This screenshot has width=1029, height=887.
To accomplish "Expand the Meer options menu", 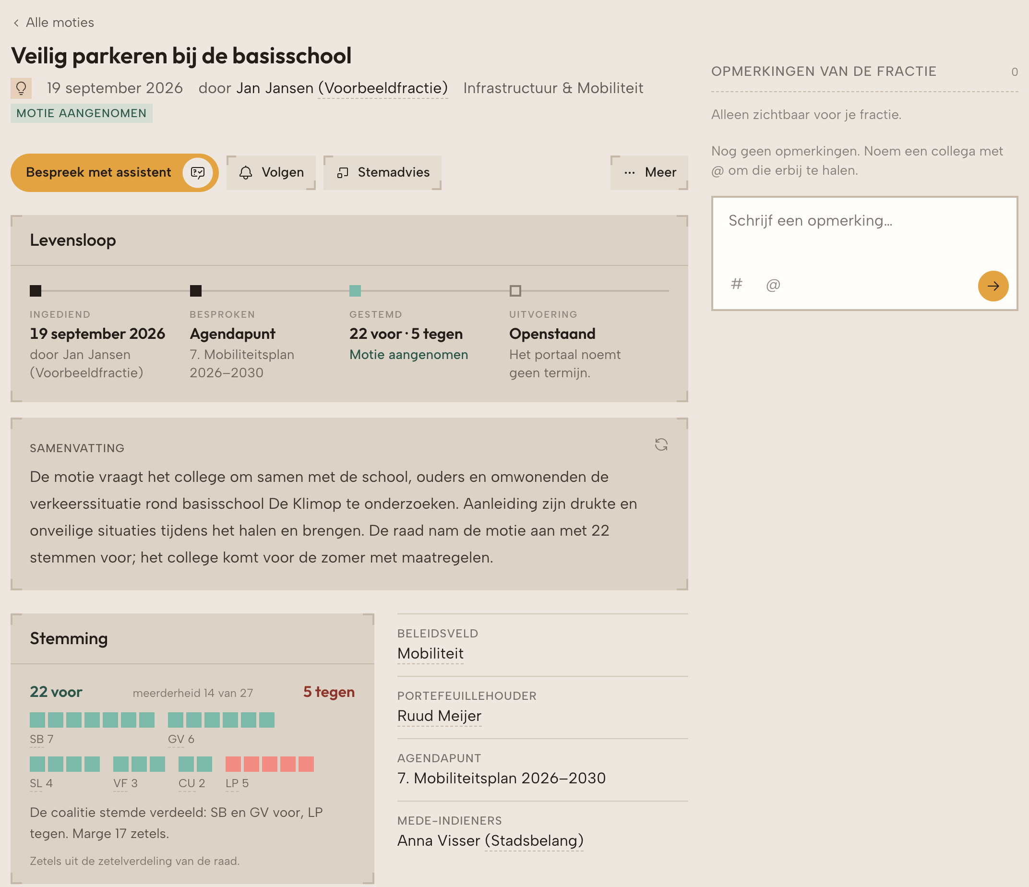I will tap(649, 172).
